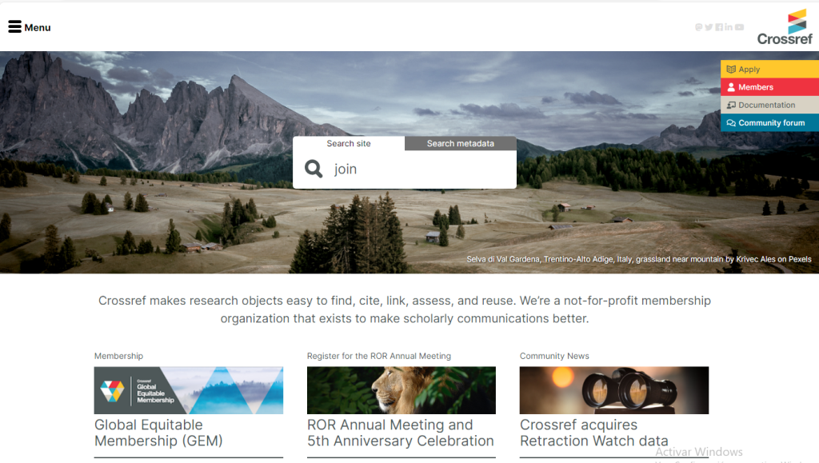
Task: Click the YouTube icon in header
Action: (739, 27)
